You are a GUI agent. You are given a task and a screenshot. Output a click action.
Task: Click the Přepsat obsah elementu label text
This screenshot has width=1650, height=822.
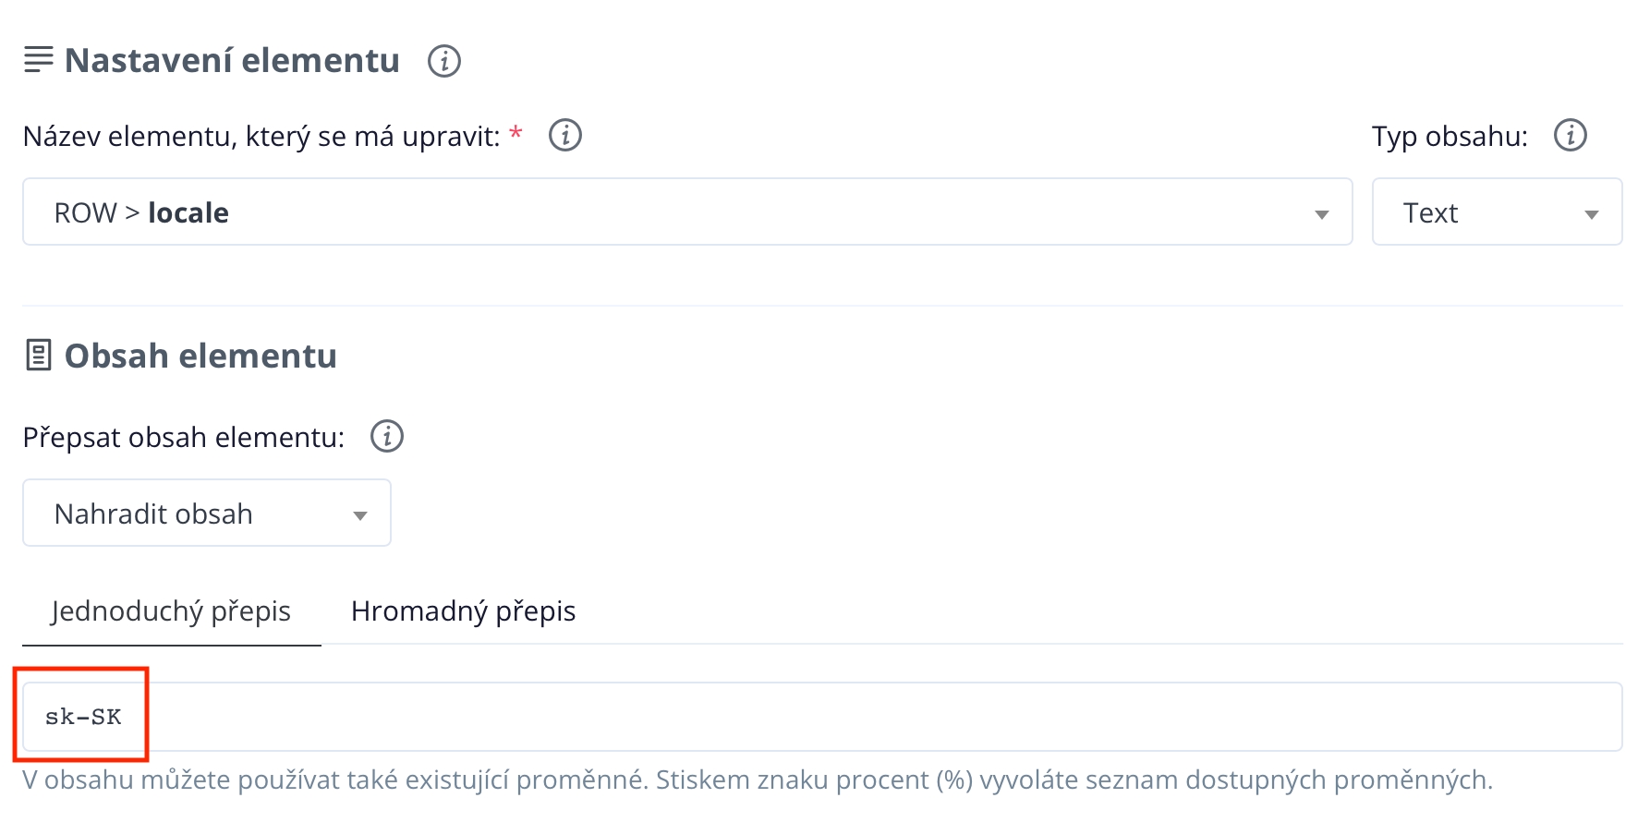[x=184, y=438]
